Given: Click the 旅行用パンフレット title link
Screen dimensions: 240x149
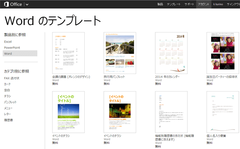Looking at the screenshot, I should pos(114,77).
